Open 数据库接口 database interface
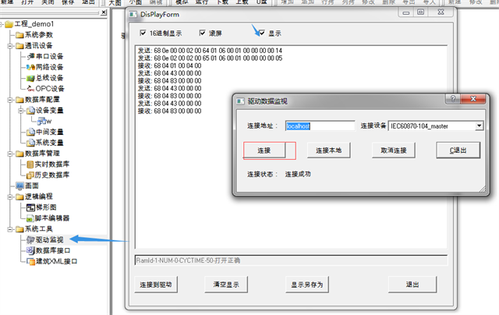 point(51,250)
